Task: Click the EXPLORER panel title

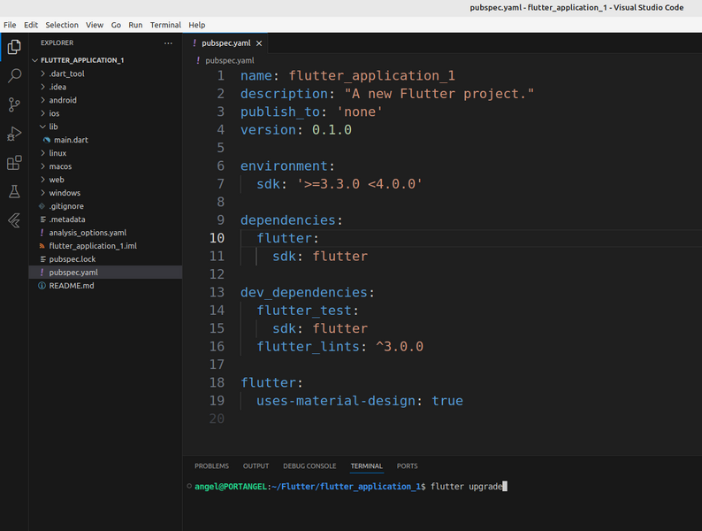Action: [x=57, y=43]
